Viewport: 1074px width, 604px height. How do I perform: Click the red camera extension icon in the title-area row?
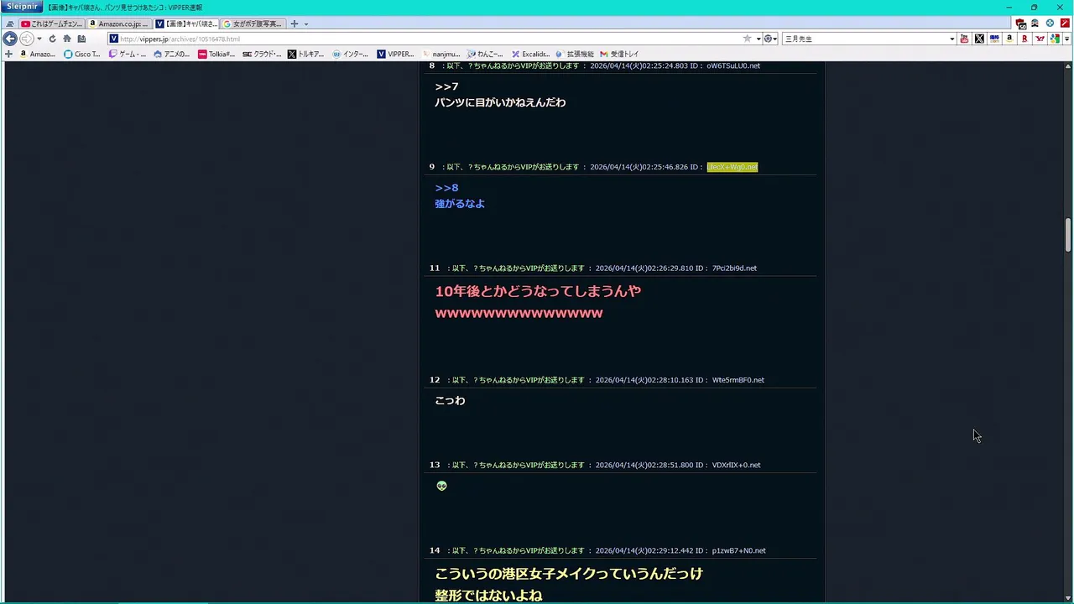(x=1020, y=23)
